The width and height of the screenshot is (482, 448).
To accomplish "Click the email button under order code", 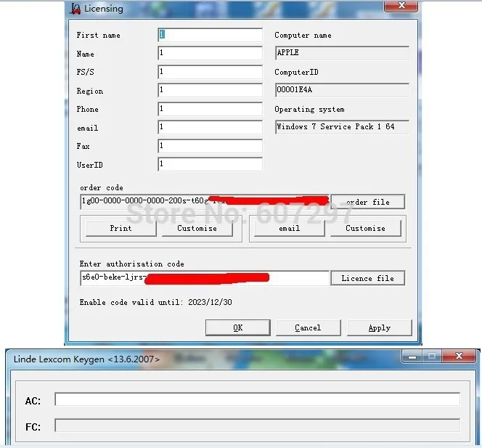I will click(289, 229).
